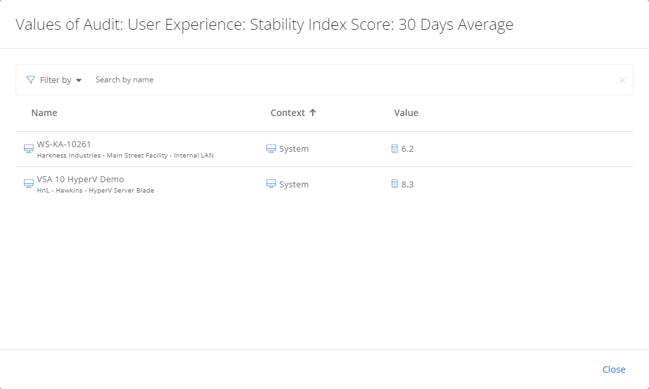The width and height of the screenshot is (649, 389).
Task: Click the dialog title Values of Audit
Action: [x=265, y=25]
